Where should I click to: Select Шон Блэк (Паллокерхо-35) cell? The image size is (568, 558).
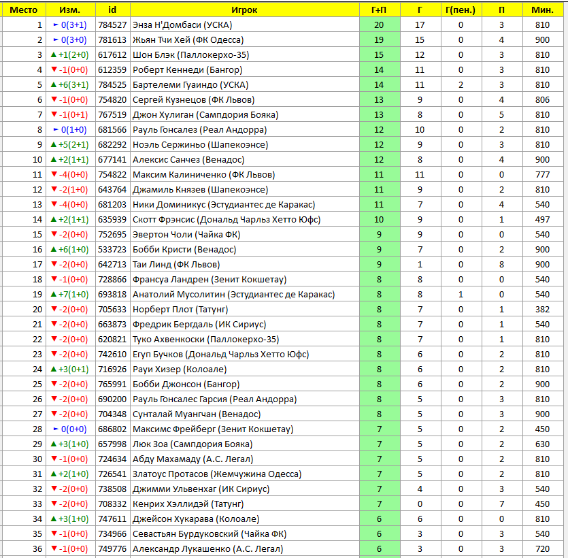(244, 54)
